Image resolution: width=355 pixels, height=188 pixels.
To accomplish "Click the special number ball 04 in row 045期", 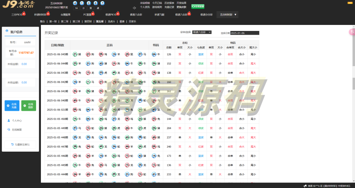I will 154,54.
